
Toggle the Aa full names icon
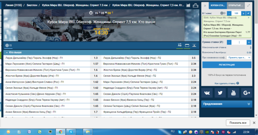(x=180, y=45)
